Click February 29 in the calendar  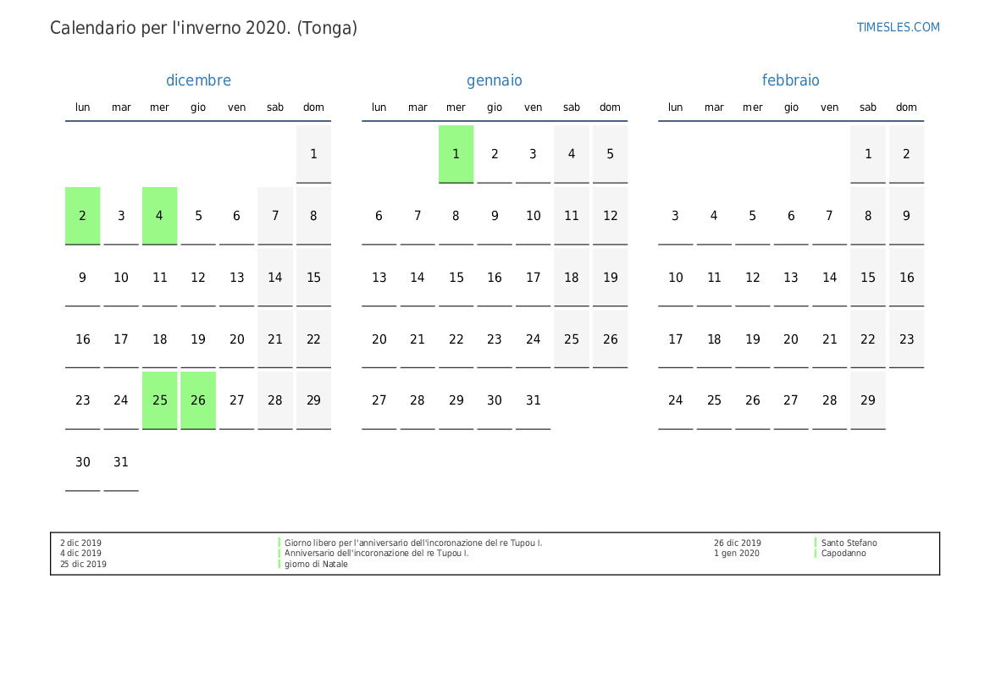coord(868,400)
